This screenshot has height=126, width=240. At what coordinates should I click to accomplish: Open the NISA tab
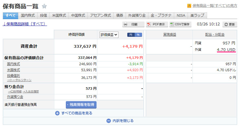pyautogui.click(x=181, y=16)
